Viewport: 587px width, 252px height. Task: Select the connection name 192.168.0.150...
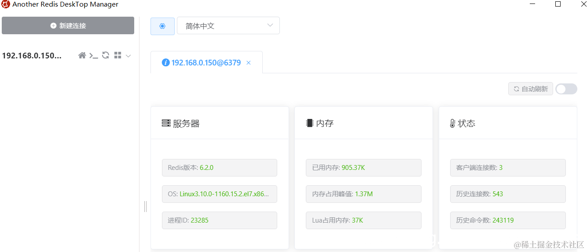(x=32, y=56)
